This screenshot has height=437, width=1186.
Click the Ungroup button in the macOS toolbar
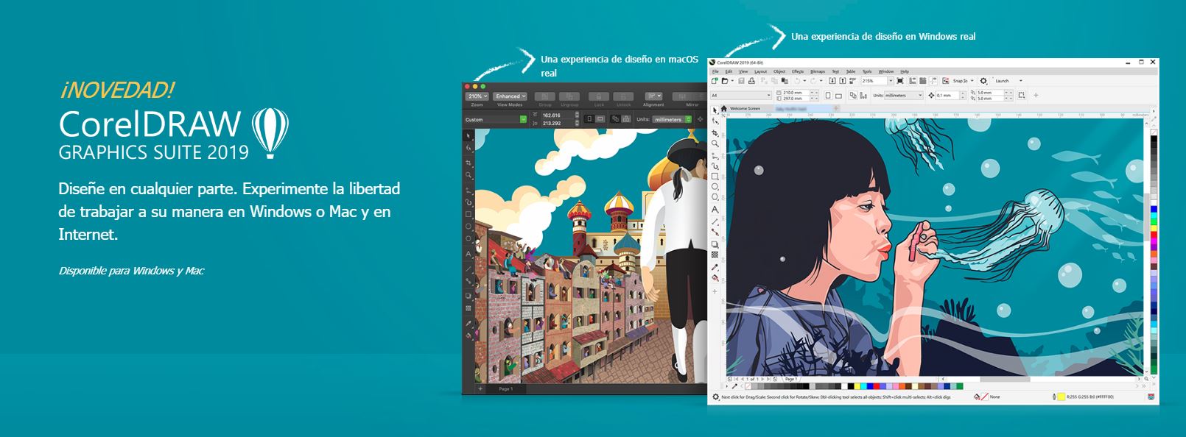(569, 96)
